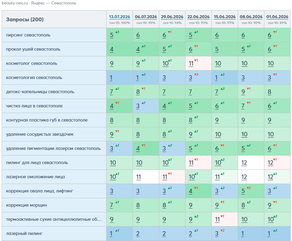Open the 06.07.2026 date column header
The width and height of the screenshot is (292, 241).
click(x=146, y=17)
